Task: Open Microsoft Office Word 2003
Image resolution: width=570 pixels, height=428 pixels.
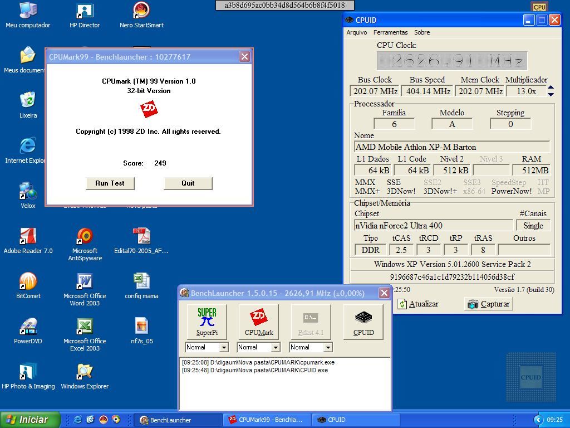Action: click(x=85, y=290)
